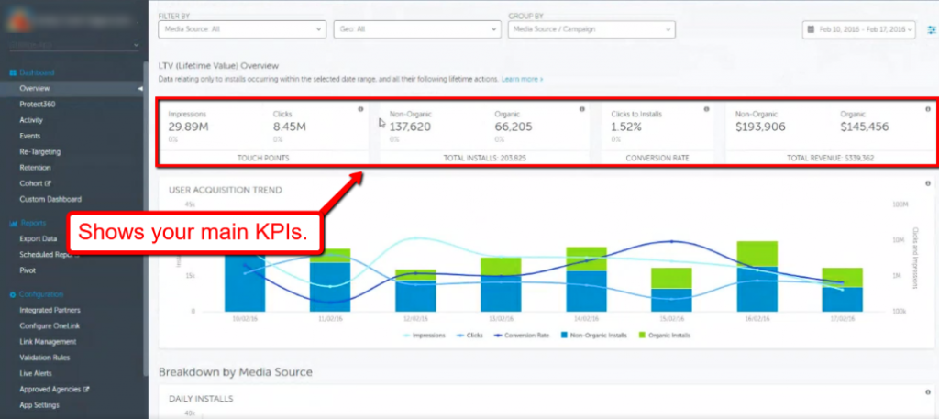Open the filter settings sliders icon

pos(932,29)
